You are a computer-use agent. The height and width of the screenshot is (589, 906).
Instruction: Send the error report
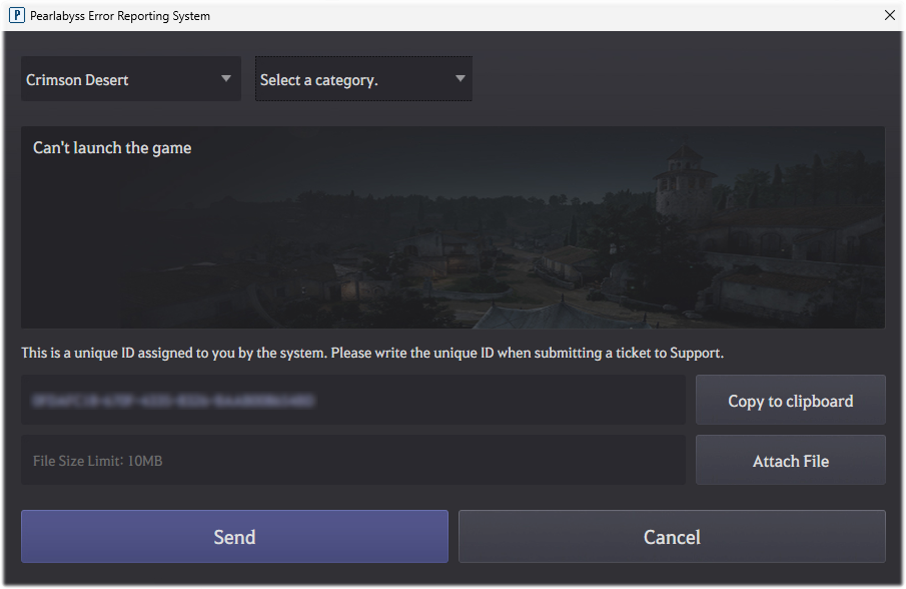click(x=235, y=537)
